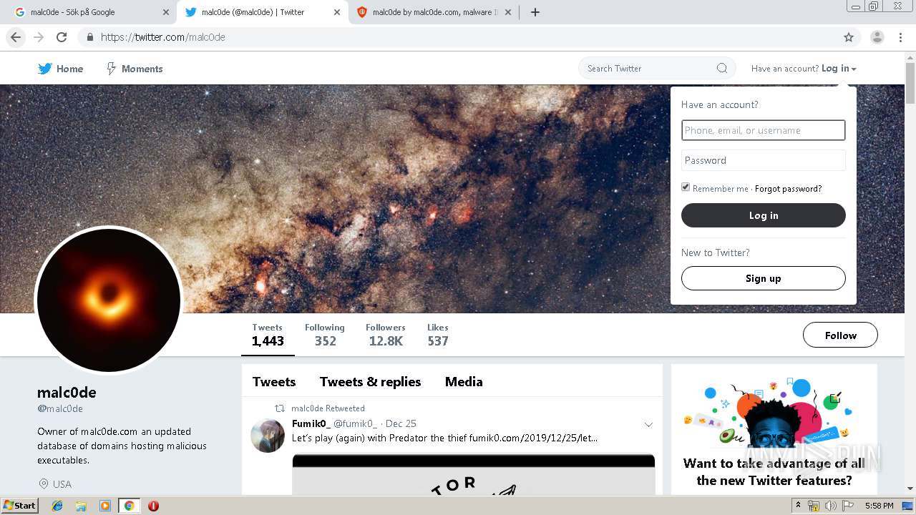Click the lock icon in the address bar

[89, 37]
